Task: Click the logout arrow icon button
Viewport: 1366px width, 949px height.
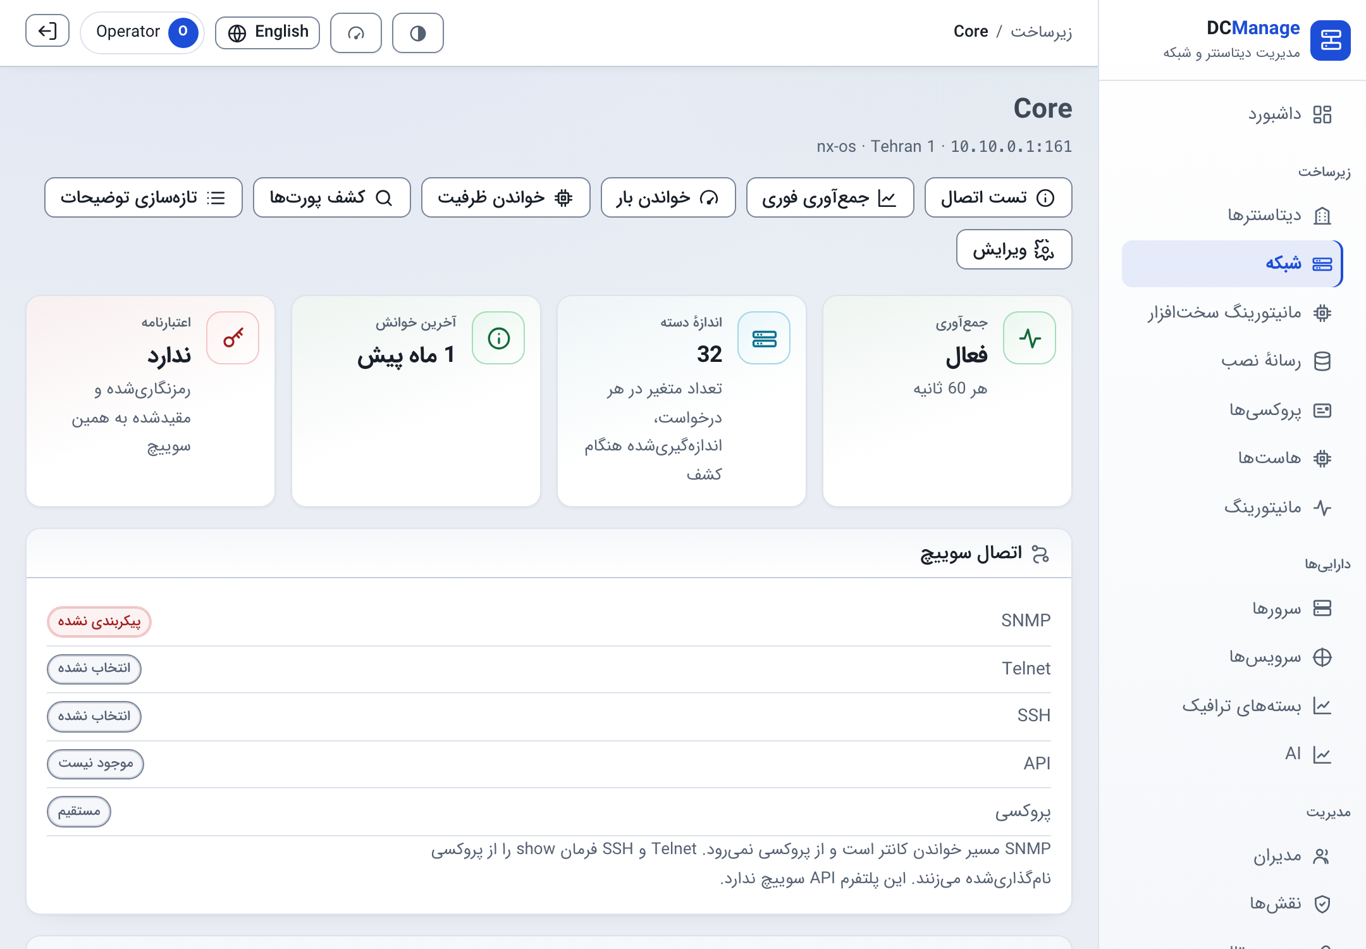Action: tap(47, 32)
